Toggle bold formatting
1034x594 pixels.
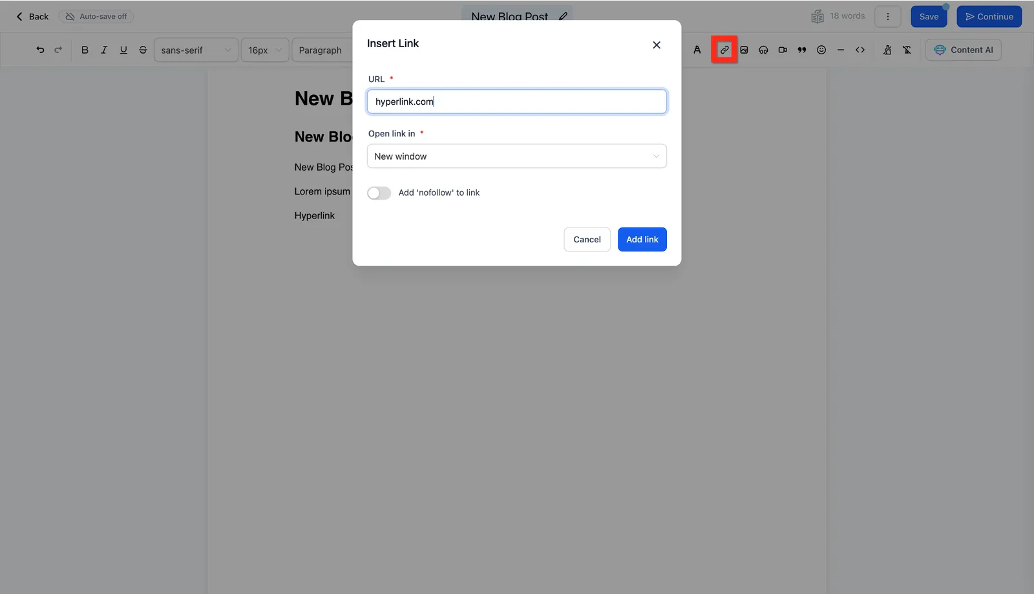pos(85,50)
